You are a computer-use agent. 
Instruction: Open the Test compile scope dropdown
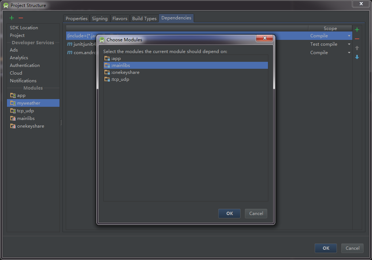349,44
